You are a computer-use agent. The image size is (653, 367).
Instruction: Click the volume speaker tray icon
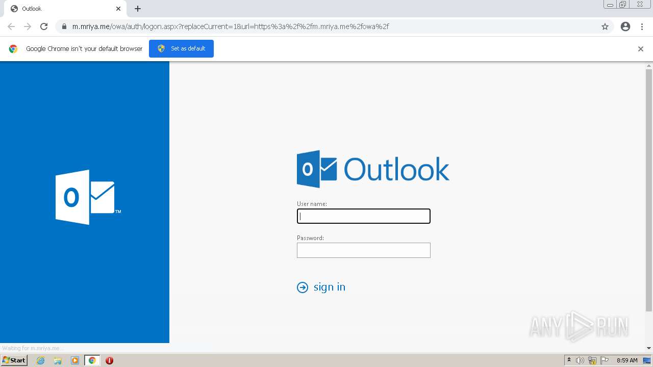pyautogui.click(x=580, y=360)
